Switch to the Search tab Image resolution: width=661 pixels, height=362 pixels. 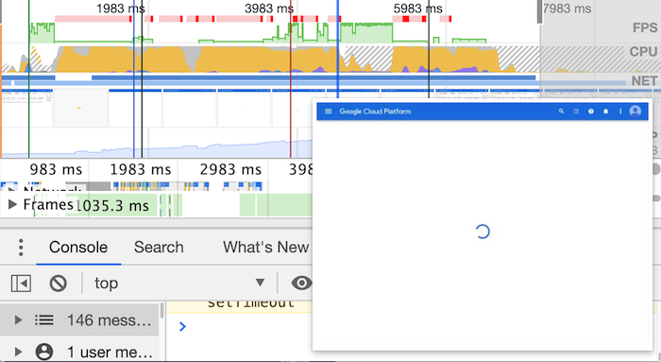[x=159, y=248]
